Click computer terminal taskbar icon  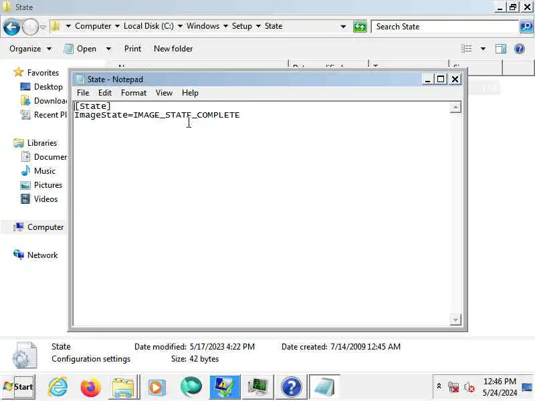[x=258, y=387]
